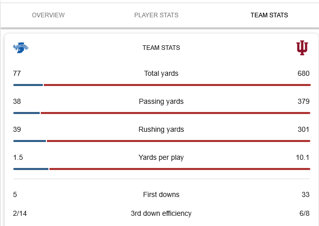Viewport: 319px width, 226px height.
Task: Switch to the Overview tab
Action: (48, 15)
